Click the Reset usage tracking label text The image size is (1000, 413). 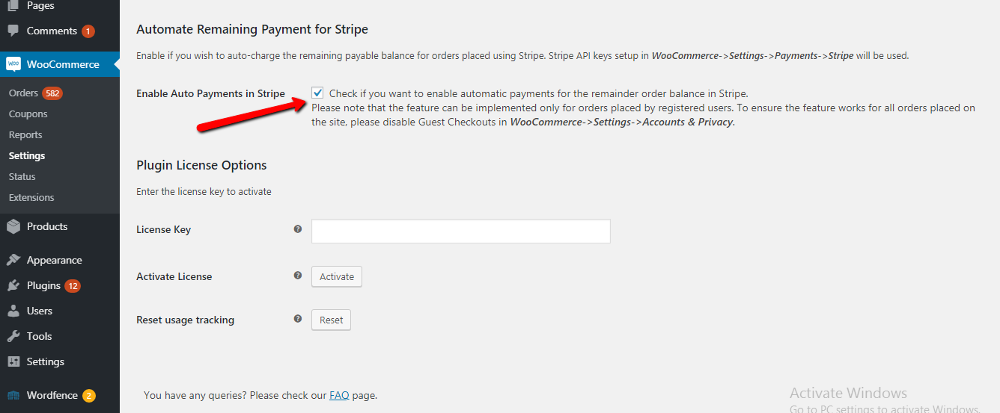(x=185, y=320)
